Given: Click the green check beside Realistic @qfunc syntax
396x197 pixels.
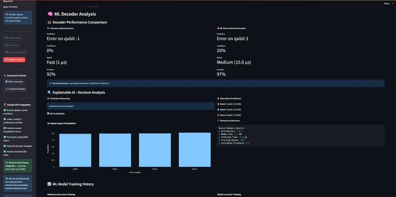Looking at the screenshot, I should pyautogui.click(x=4, y=110).
